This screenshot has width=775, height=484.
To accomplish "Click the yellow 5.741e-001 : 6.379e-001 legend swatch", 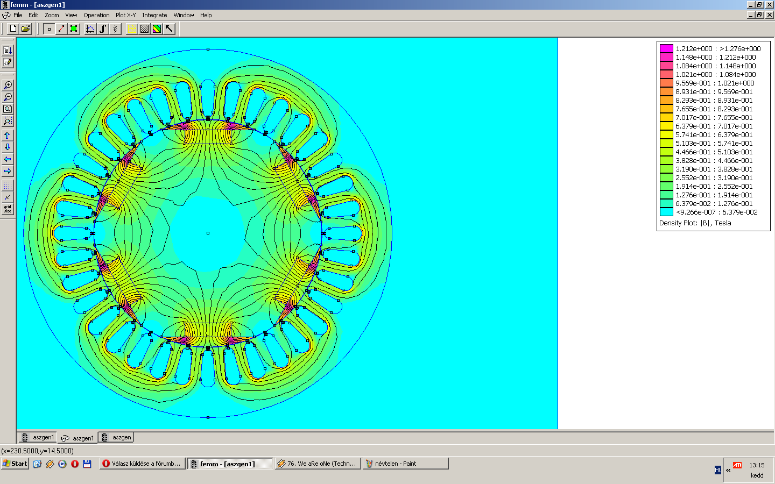I will point(666,134).
